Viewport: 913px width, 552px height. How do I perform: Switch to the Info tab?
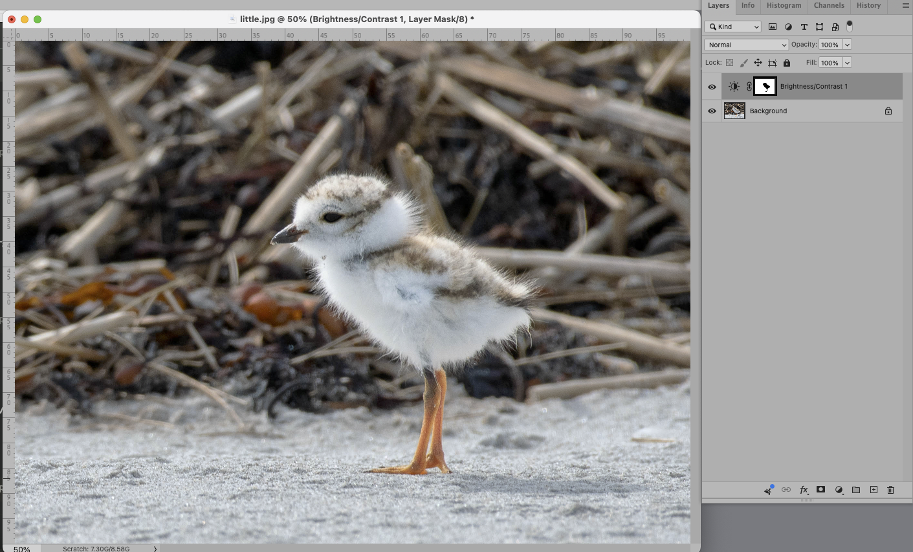coord(748,6)
